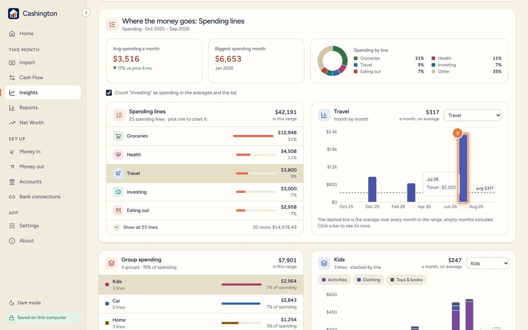Click the Money out arrow icon
The image size is (528, 330).
12,167
